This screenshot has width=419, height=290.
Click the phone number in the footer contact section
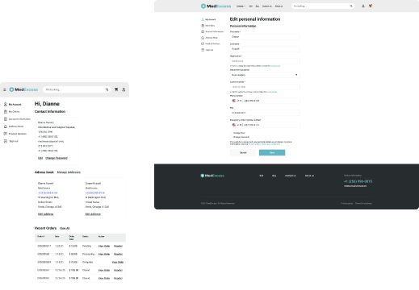click(x=358, y=181)
